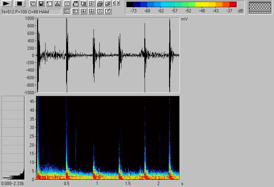
Task: Click the power spectrum panel left of spectrogram
Action: click(x=13, y=137)
